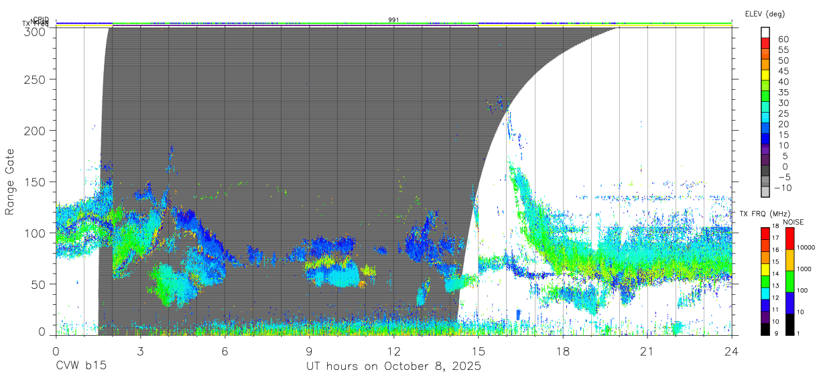Click the '1000' label on NOISE scale

tap(806, 269)
